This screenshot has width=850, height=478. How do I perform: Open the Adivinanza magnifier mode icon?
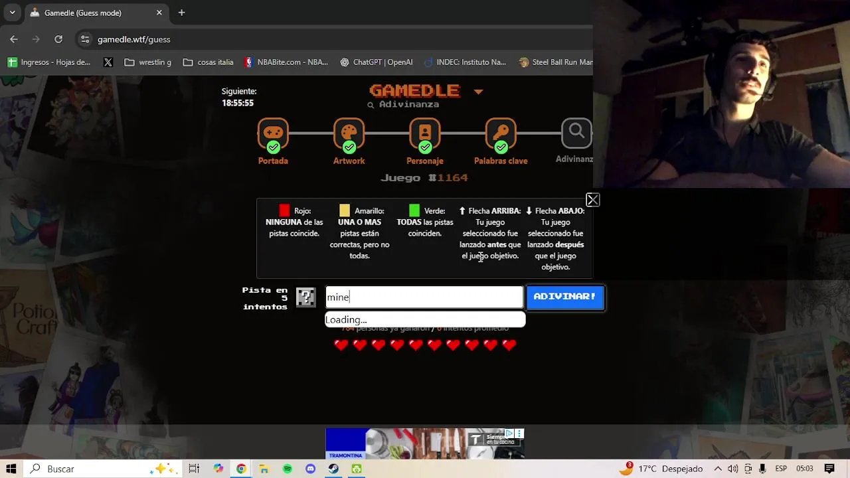(576, 133)
